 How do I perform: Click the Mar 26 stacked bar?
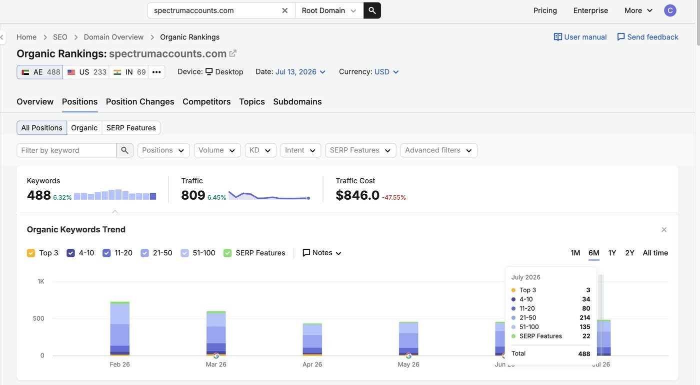tap(216, 333)
